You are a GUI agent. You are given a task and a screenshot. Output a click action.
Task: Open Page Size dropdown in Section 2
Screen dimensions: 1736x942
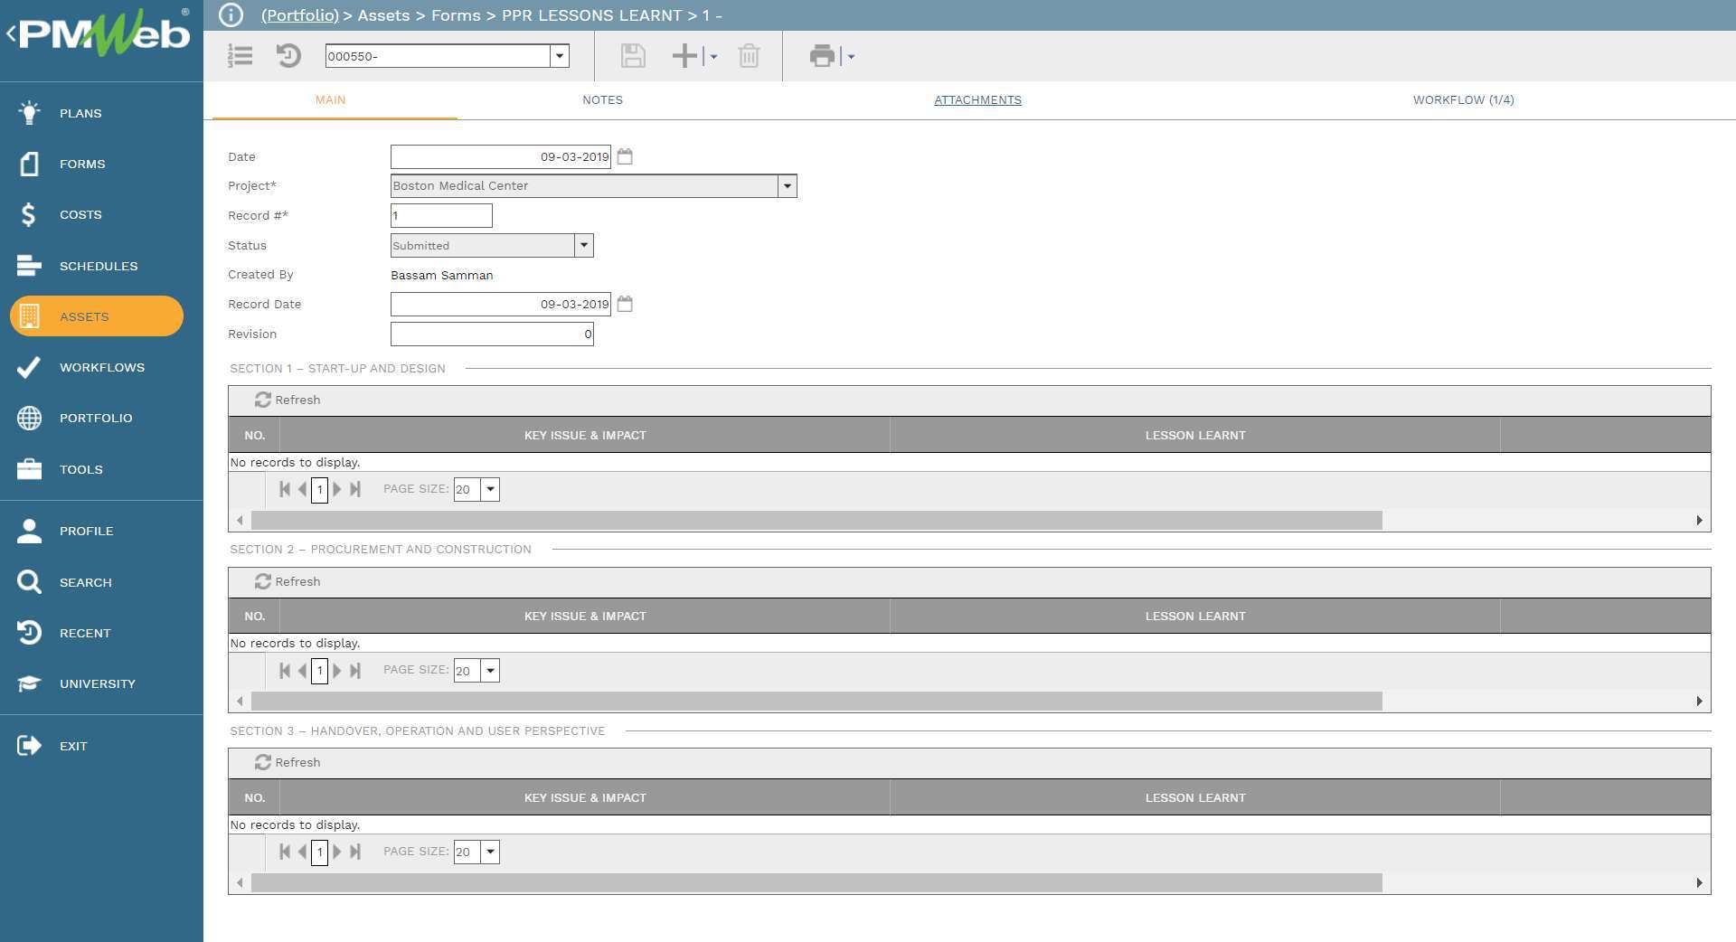pyautogui.click(x=490, y=671)
